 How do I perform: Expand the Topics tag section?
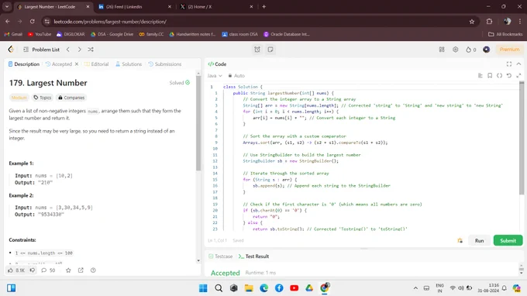pyautogui.click(x=43, y=98)
